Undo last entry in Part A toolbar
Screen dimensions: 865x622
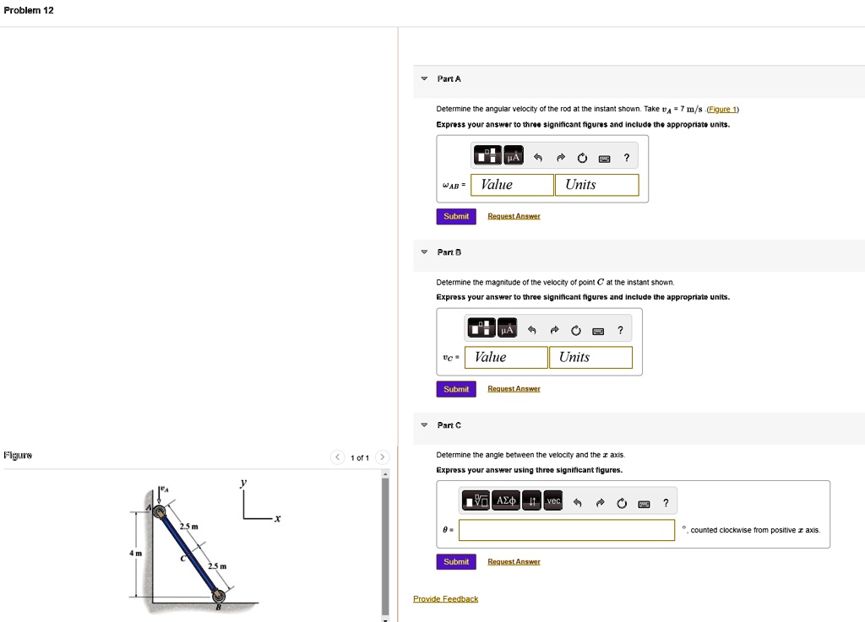pos(537,157)
